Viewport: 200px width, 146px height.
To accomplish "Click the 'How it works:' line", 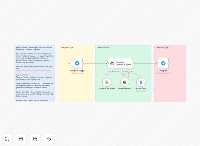I will [22, 75].
